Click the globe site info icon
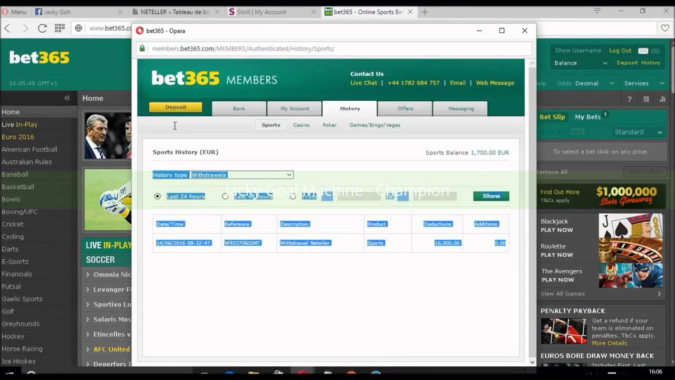Viewport: 675px width, 380px height. pyautogui.click(x=79, y=28)
